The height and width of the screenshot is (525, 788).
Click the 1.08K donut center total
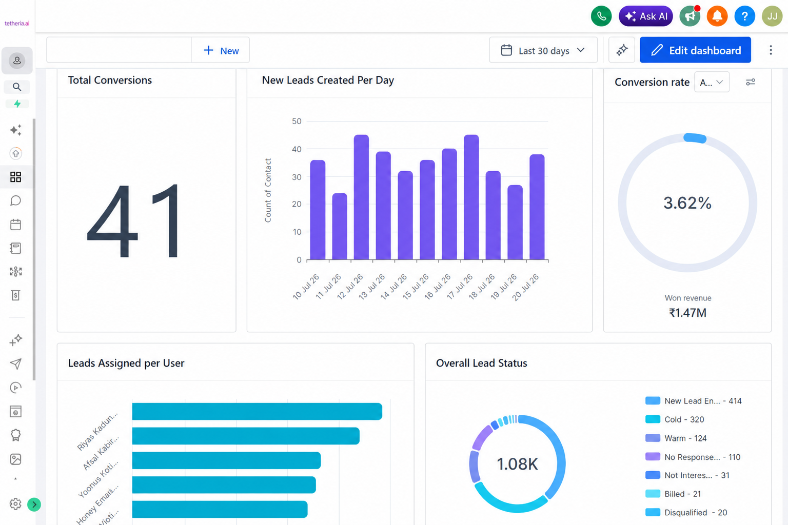click(x=517, y=464)
